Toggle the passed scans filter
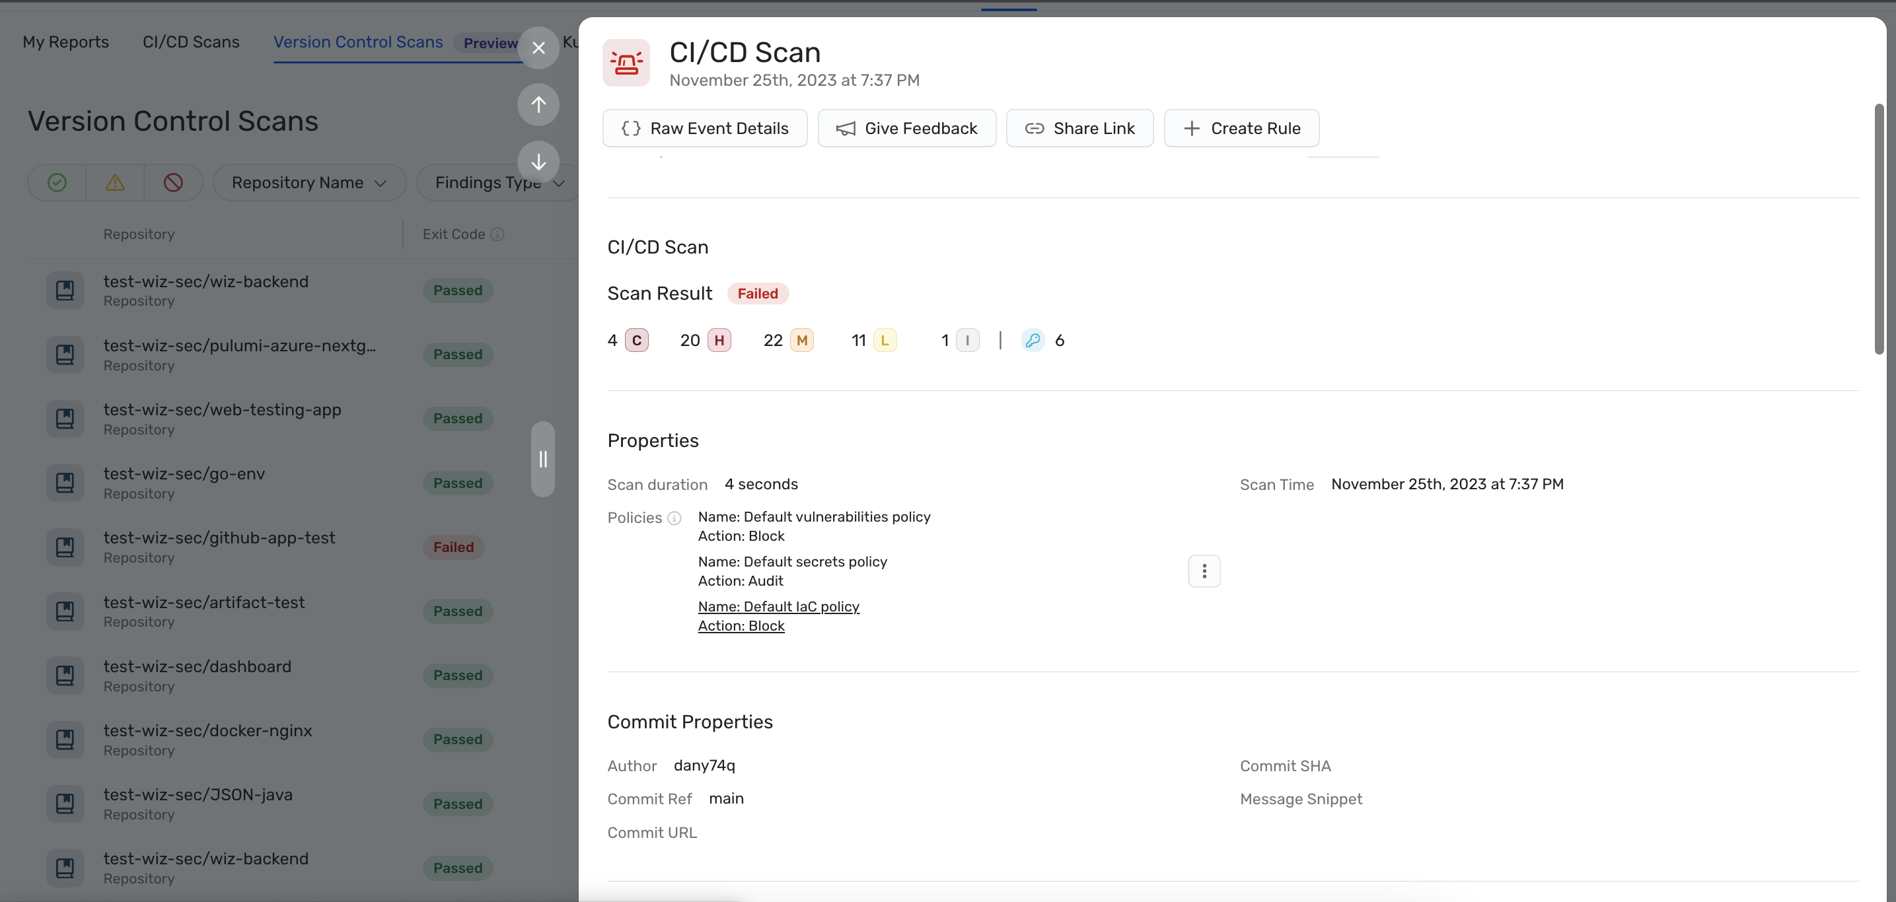This screenshot has height=902, width=1896. (56, 182)
